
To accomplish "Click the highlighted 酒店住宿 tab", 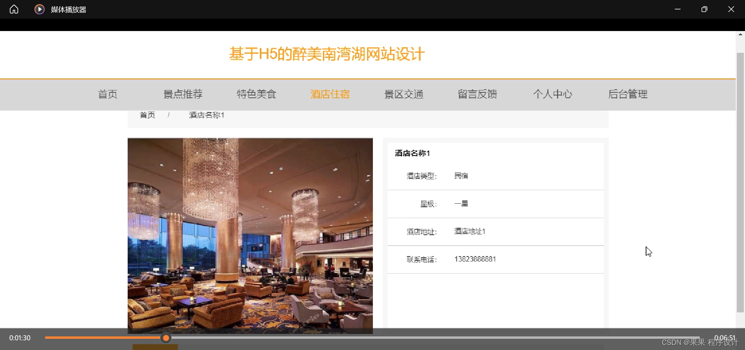I will (x=329, y=94).
